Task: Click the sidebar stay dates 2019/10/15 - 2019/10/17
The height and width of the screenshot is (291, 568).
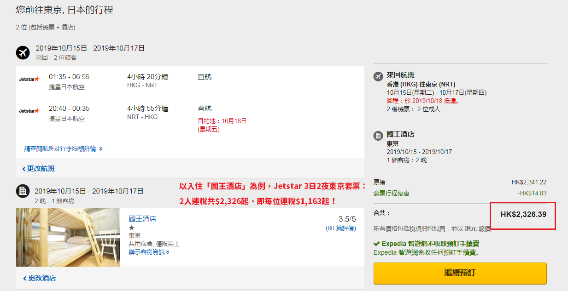Action: pyautogui.click(x=420, y=152)
